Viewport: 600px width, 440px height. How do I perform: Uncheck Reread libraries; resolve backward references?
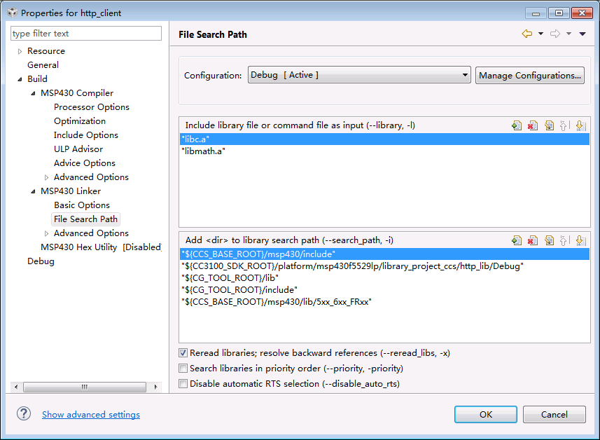point(183,353)
